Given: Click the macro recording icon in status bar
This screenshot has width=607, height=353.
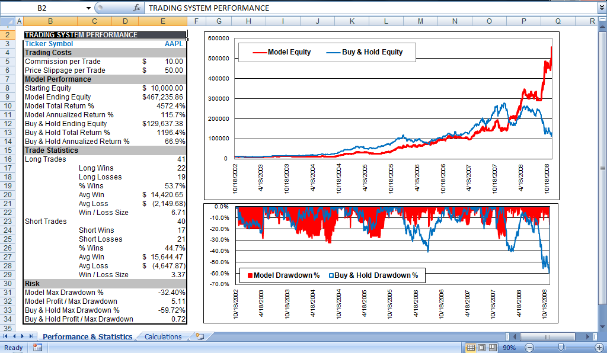Looking at the screenshot, I should pos(37,348).
